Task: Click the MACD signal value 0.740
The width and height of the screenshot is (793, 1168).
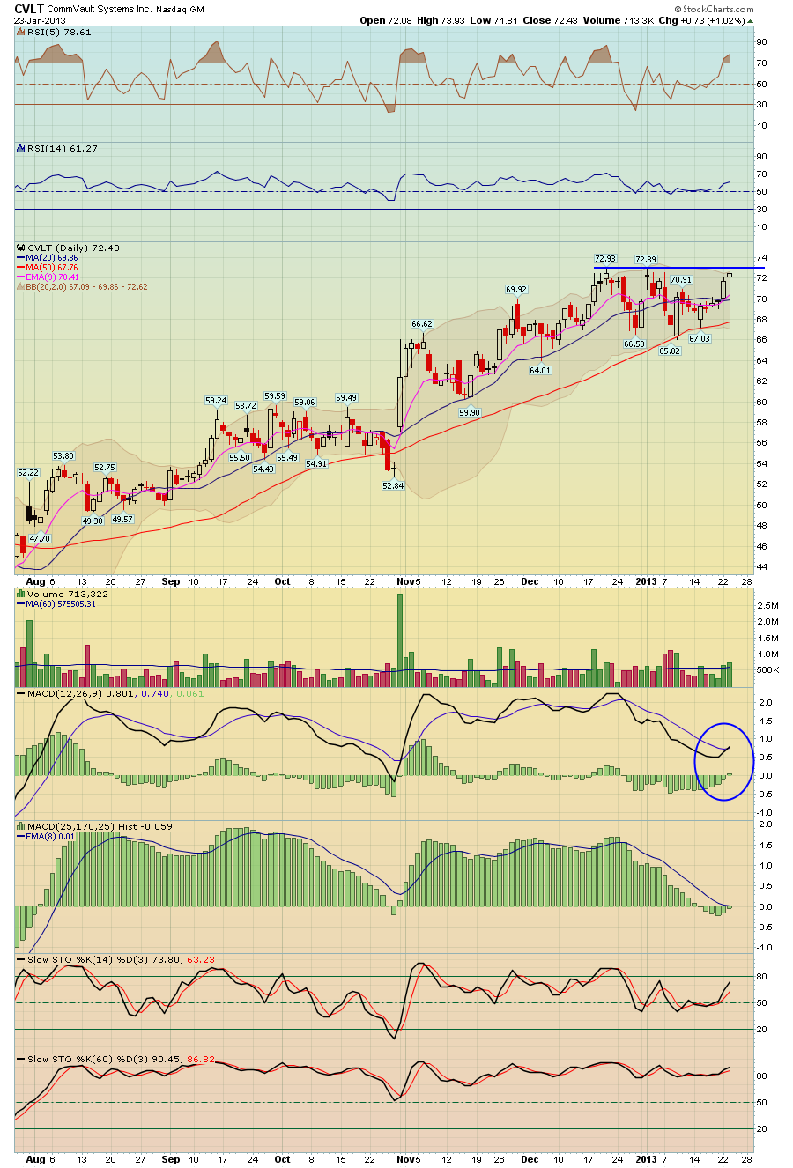Action: pyautogui.click(x=155, y=696)
